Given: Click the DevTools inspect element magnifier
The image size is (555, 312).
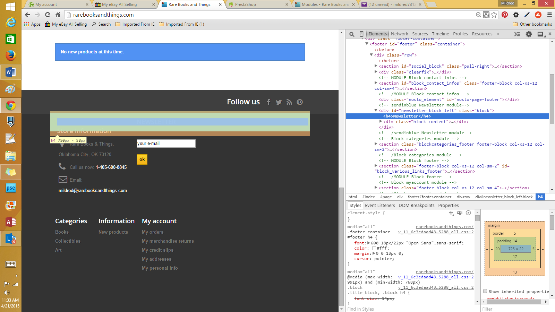Looking at the screenshot, I should coord(352,34).
